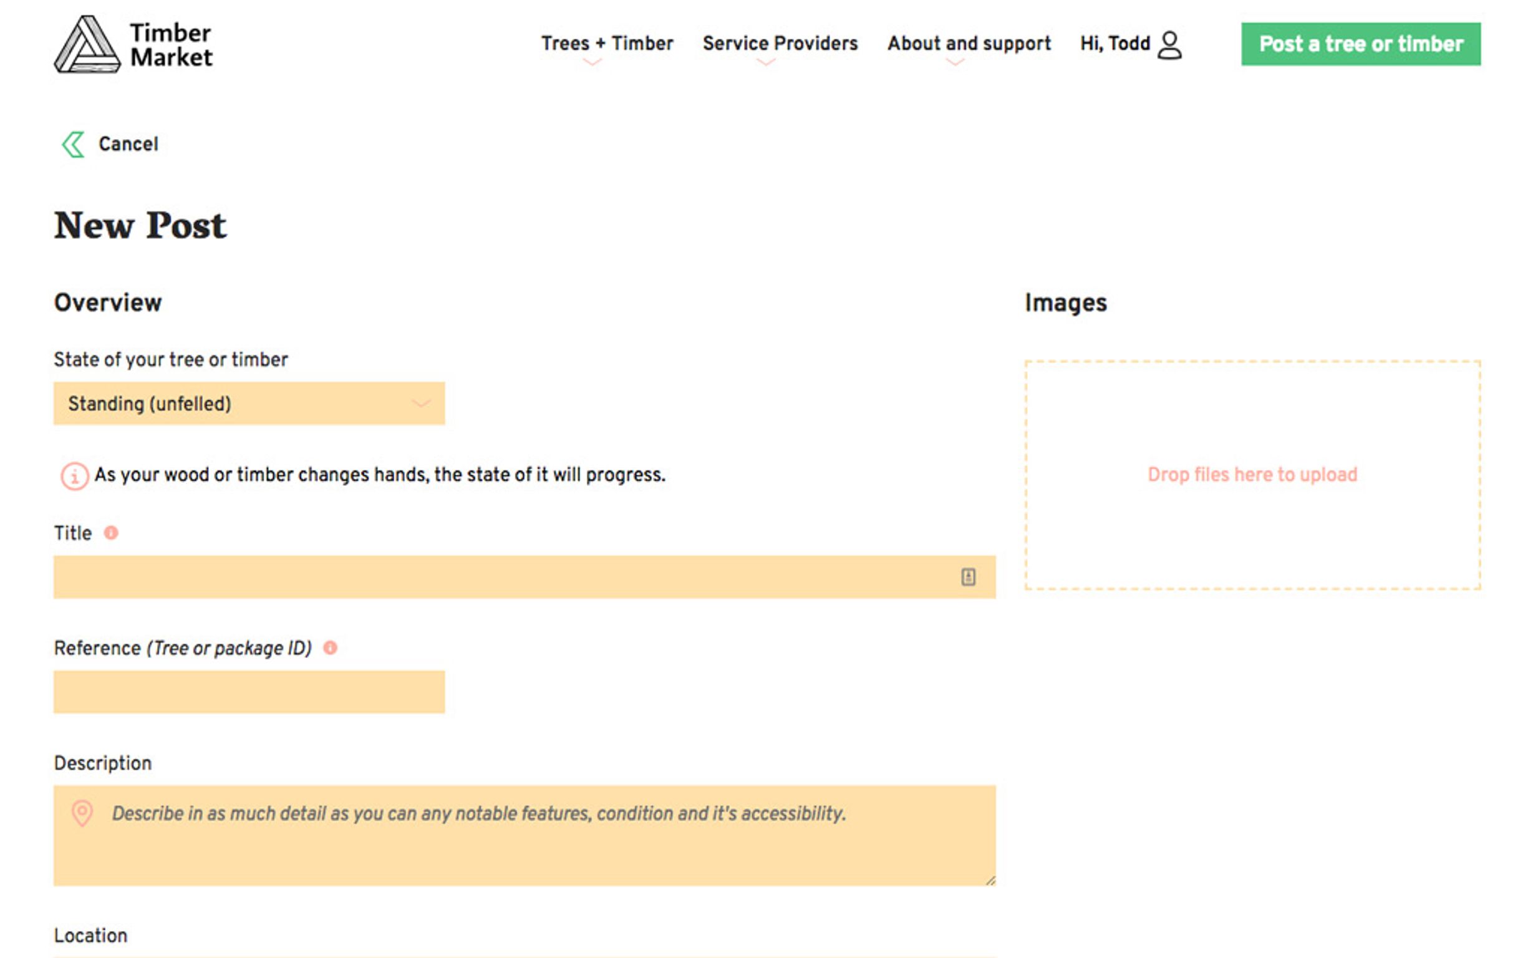Click the autofill icon in Title field

[x=967, y=576]
